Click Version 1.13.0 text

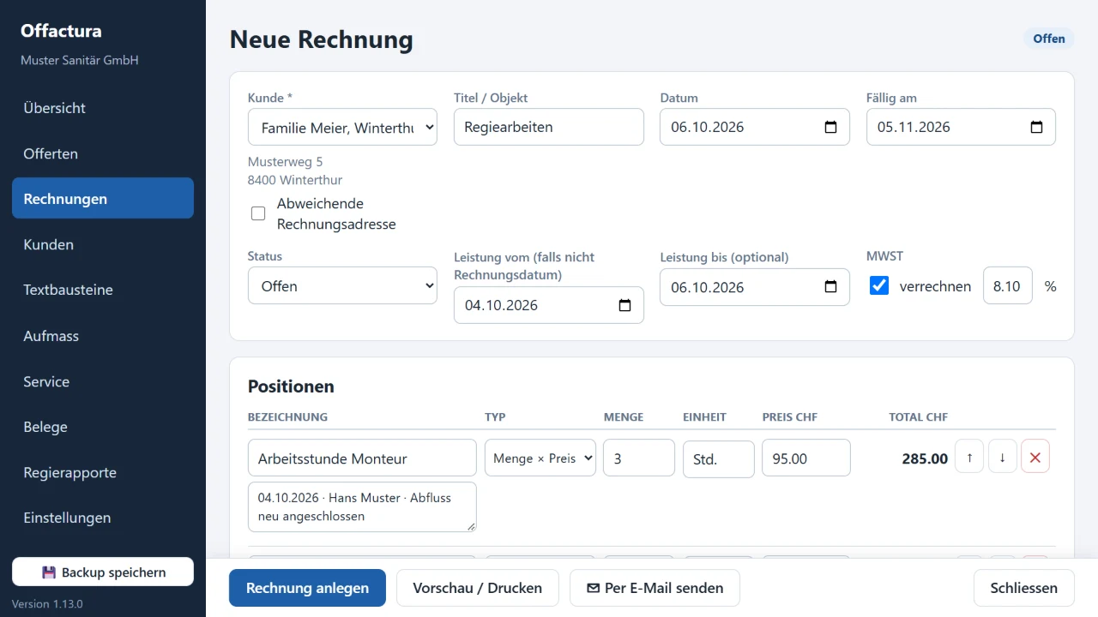(47, 603)
